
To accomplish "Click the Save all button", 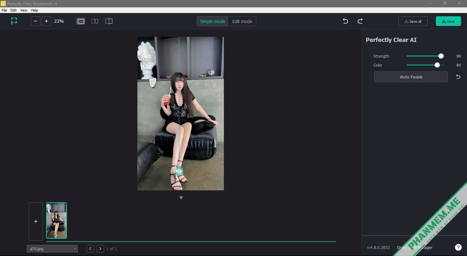I will click(x=413, y=21).
